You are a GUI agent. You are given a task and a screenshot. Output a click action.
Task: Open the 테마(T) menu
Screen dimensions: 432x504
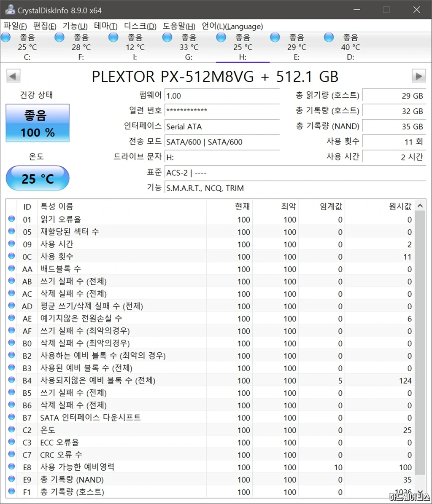[x=106, y=26]
